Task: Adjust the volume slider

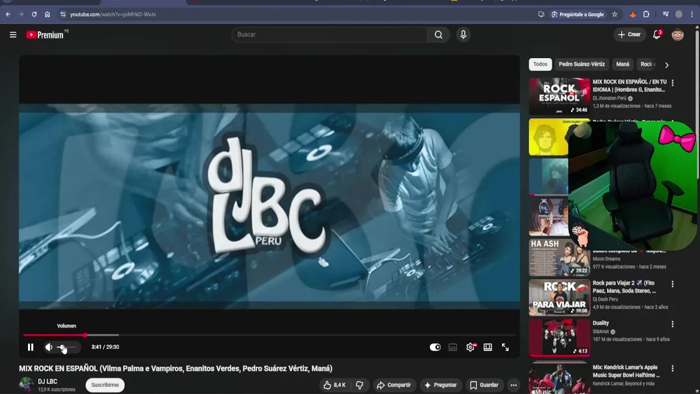Action: tap(66, 347)
